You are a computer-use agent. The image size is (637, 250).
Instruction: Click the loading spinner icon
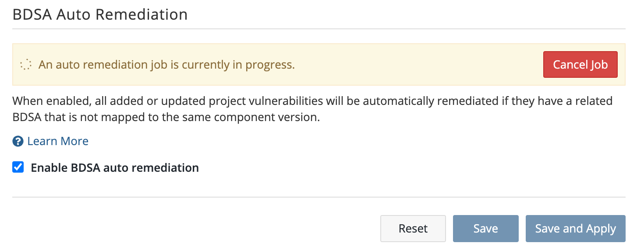[x=26, y=65]
